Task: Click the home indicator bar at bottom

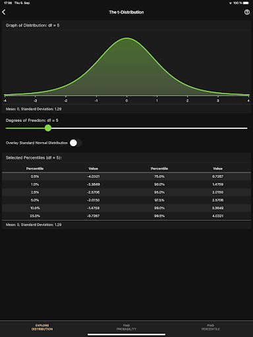Action: [126, 334]
